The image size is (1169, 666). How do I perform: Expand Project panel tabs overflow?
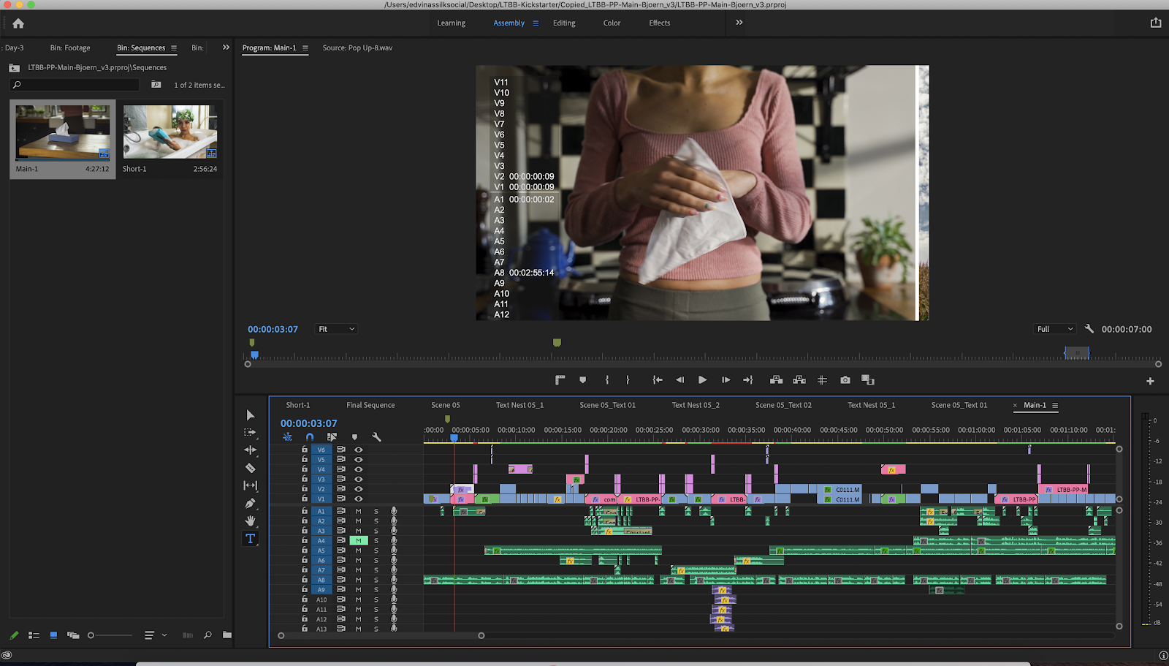226,48
